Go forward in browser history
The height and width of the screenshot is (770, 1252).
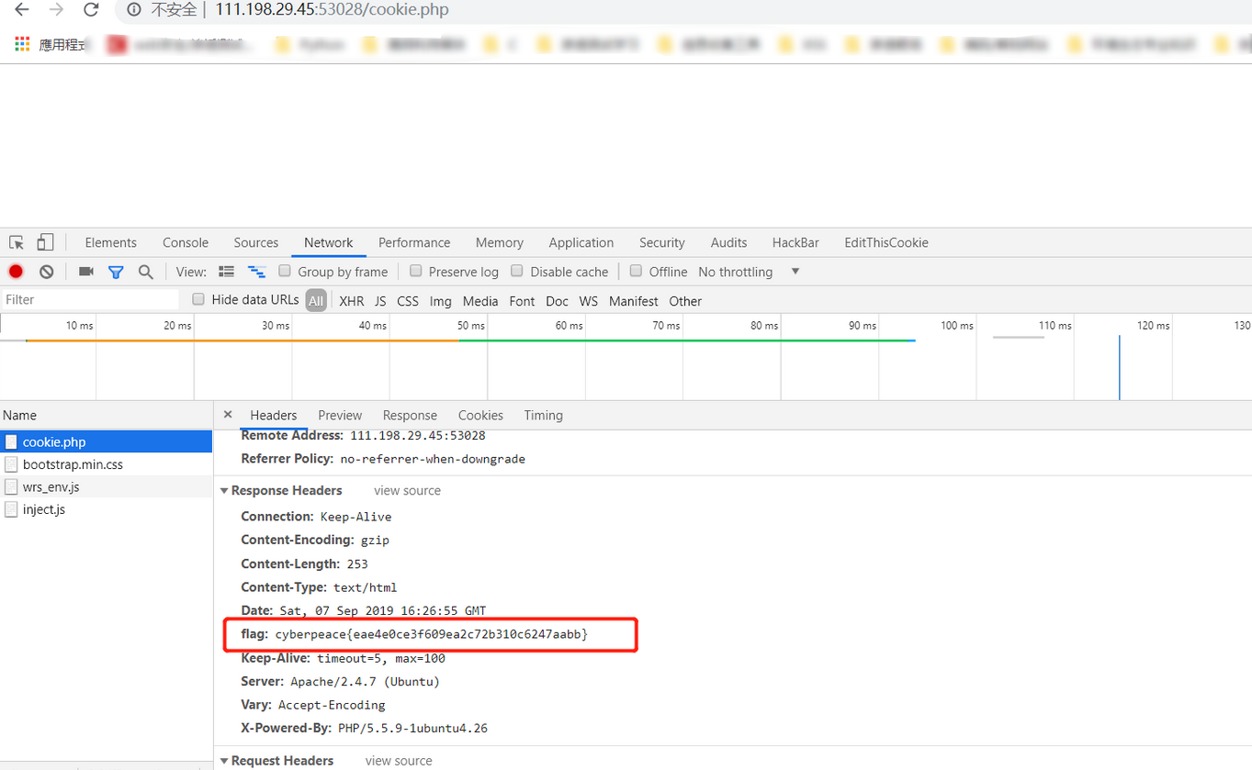[56, 10]
